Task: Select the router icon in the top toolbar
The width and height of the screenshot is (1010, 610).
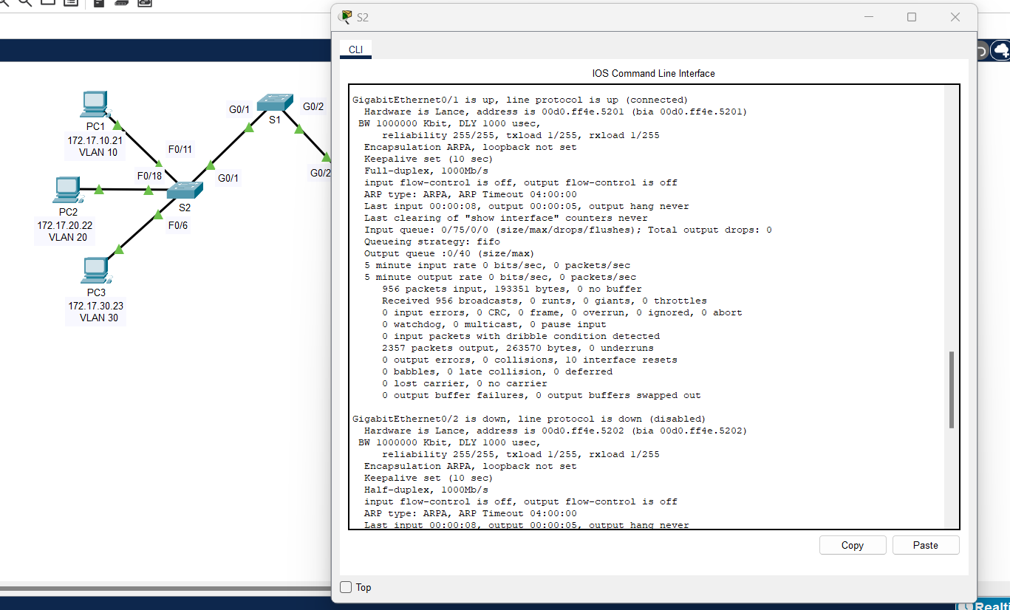Action: pos(98,4)
